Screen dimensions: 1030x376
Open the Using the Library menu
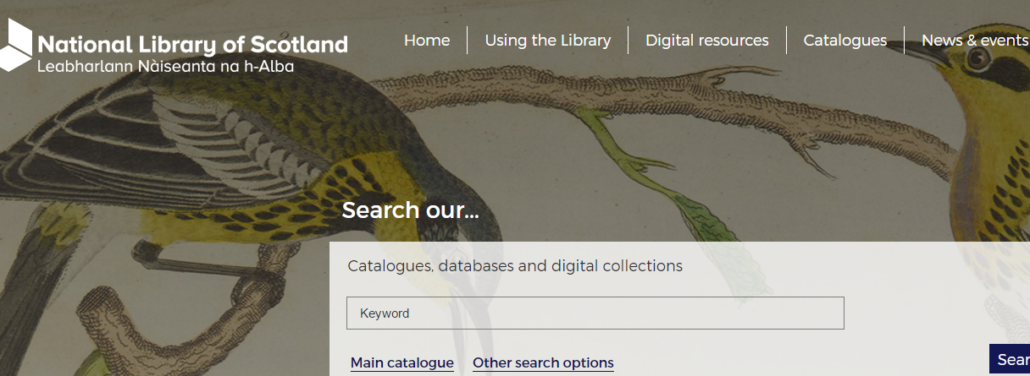[x=547, y=41]
